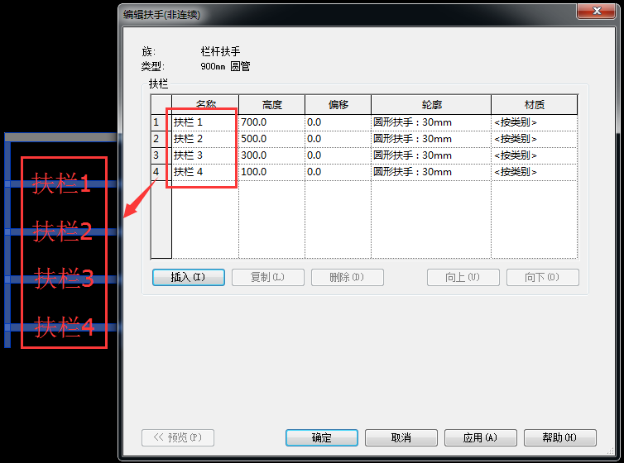Screen dimensions: 624x463
Task: Click the 取消 button
Action: 401,438
